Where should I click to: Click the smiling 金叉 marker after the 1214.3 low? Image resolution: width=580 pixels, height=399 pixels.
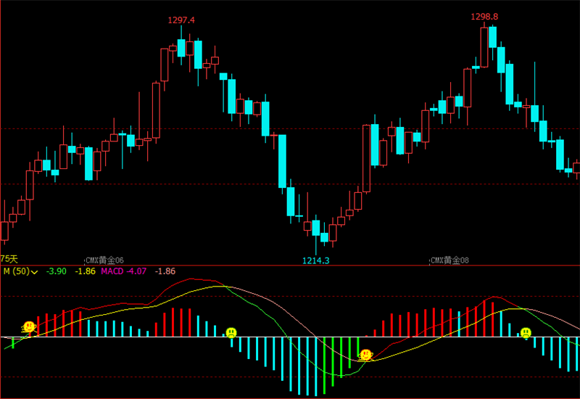(365, 355)
